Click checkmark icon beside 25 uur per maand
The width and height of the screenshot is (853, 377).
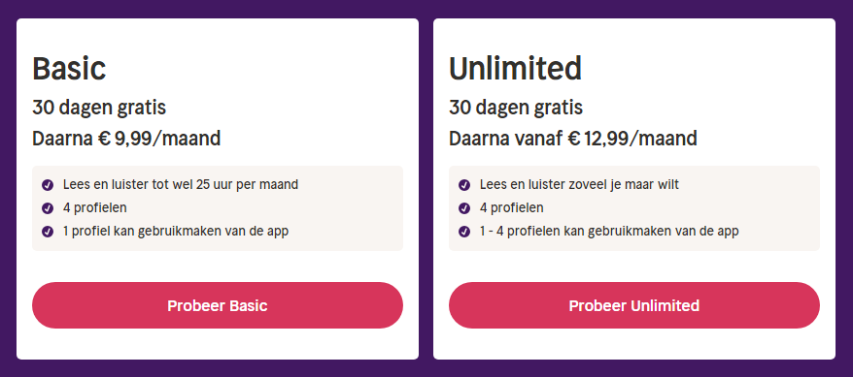(x=48, y=185)
